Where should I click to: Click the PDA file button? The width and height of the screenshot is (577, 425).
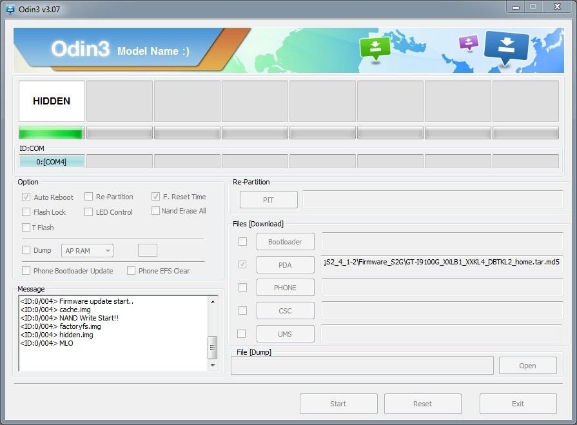click(x=285, y=265)
